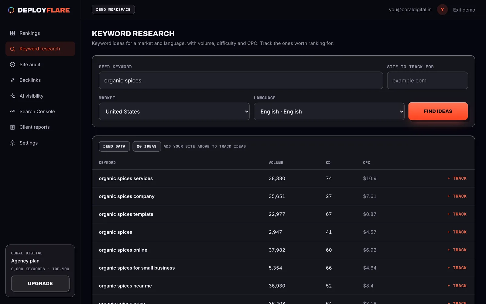Screen dimensions: 486x304
Task: Click the Exit demo link
Action: 464,10
